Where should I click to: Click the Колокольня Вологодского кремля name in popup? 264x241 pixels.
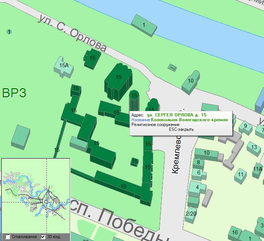pyautogui.click(x=189, y=120)
